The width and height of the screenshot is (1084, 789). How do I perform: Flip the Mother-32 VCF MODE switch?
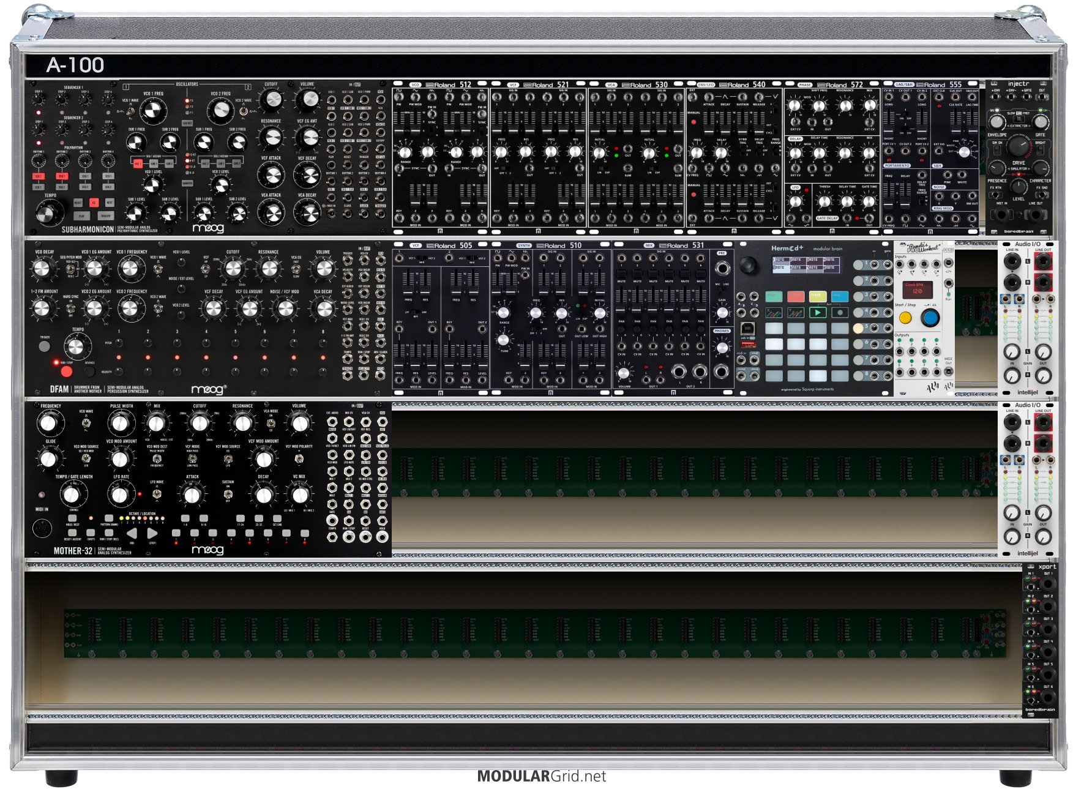click(x=192, y=458)
